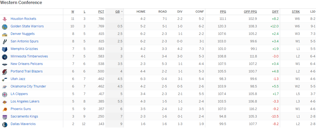This screenshot has height=128, width=316.
Task: Open the New Orleans Pelicans team page
Action: point(27,64)
